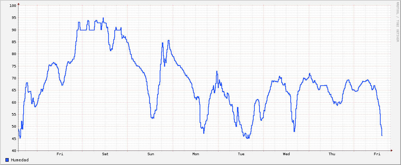Click the 55 value on the y-axis

13,115
